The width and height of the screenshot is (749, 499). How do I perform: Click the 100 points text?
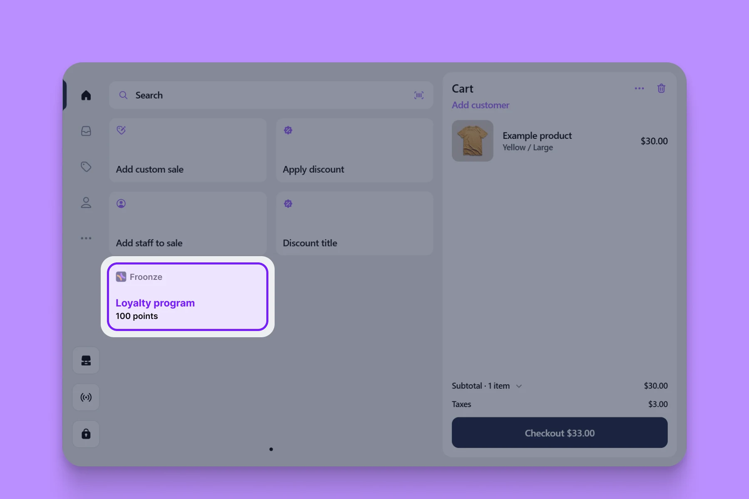coord(137,316)
